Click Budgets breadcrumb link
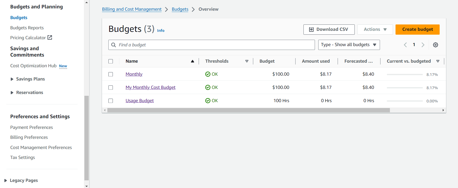 coord(180,9)
